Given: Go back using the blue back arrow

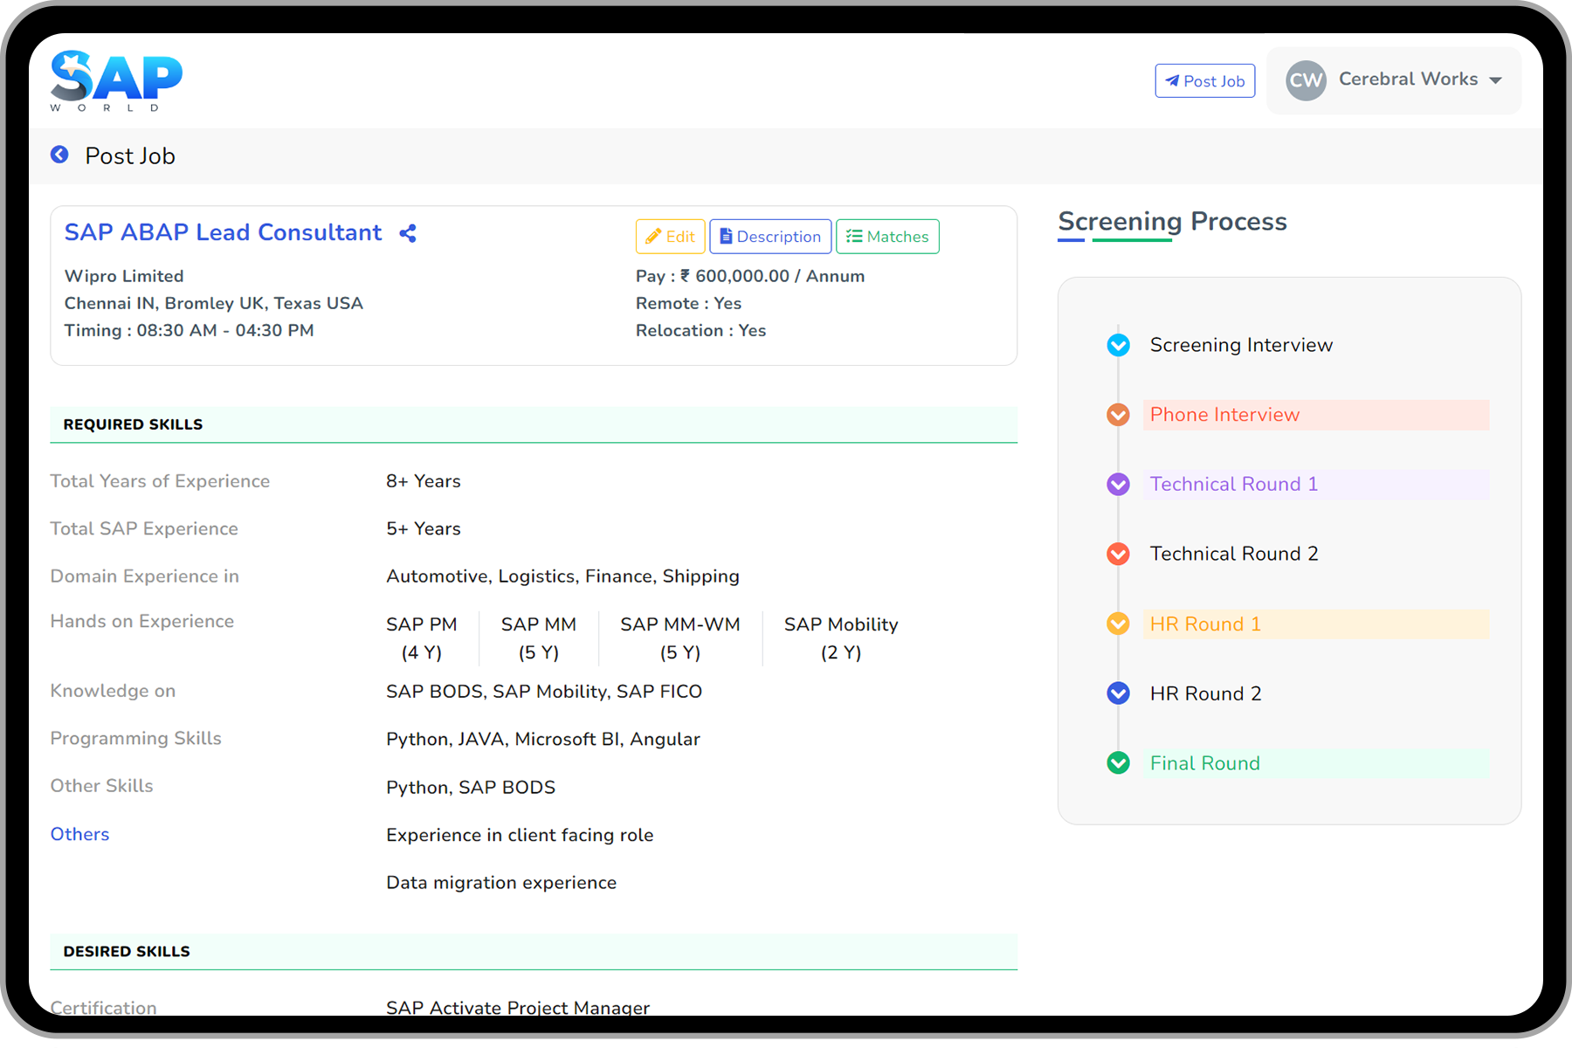Looking at the screenshot, I should 59,155.
